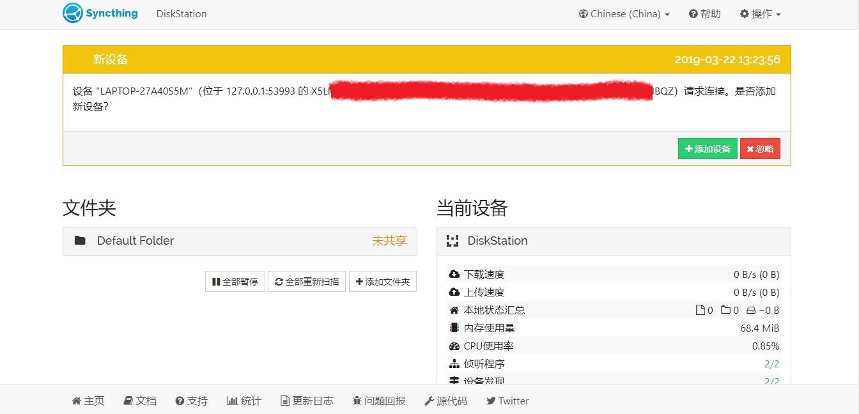Click the Default Folder folder icon
Image resolution: width=859 pixels, height=414 pixels.
80,241
